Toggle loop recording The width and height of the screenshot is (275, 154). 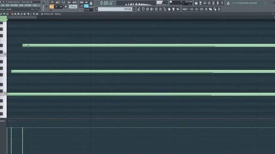coord(75,2)
